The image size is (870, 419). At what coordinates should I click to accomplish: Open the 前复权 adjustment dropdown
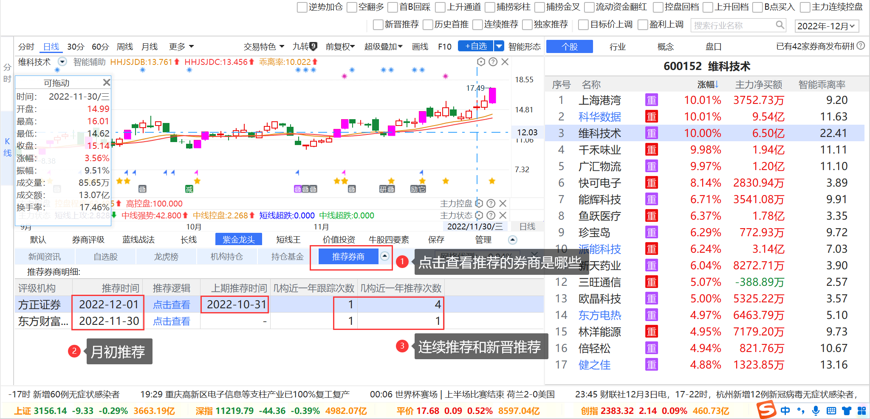tap(340, 47)
